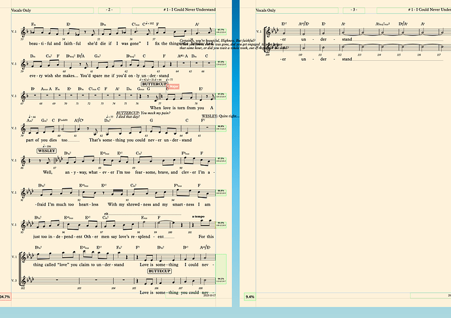Select the metronome mark above the WESLEY label
Viewport: 451px width, 318px height.
46,147
